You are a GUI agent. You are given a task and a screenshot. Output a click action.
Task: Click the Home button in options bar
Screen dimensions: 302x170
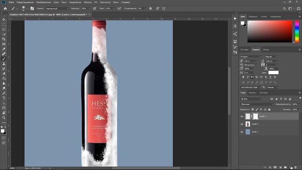click(x=5, y=8)
